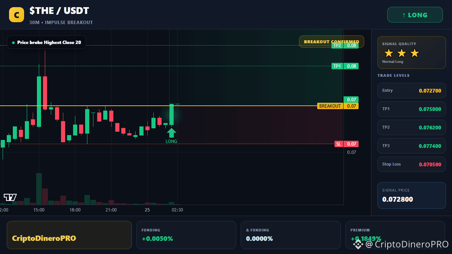
Task: Select the 30M Impulse Breakout subtitle
Action: point(61,23)
